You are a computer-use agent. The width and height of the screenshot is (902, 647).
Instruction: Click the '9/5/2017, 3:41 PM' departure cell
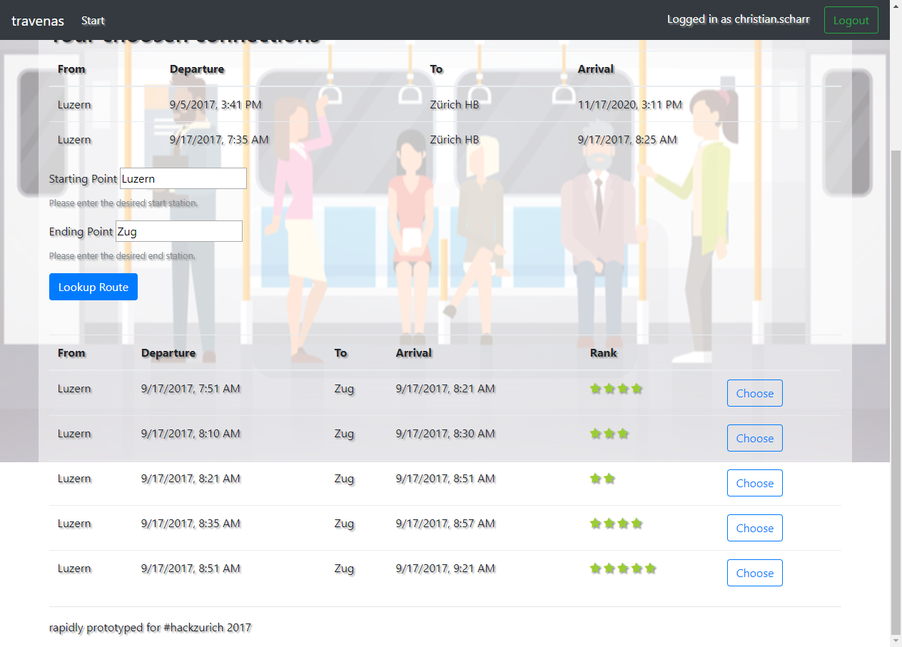pyautogui.click(x=216, y=105)
